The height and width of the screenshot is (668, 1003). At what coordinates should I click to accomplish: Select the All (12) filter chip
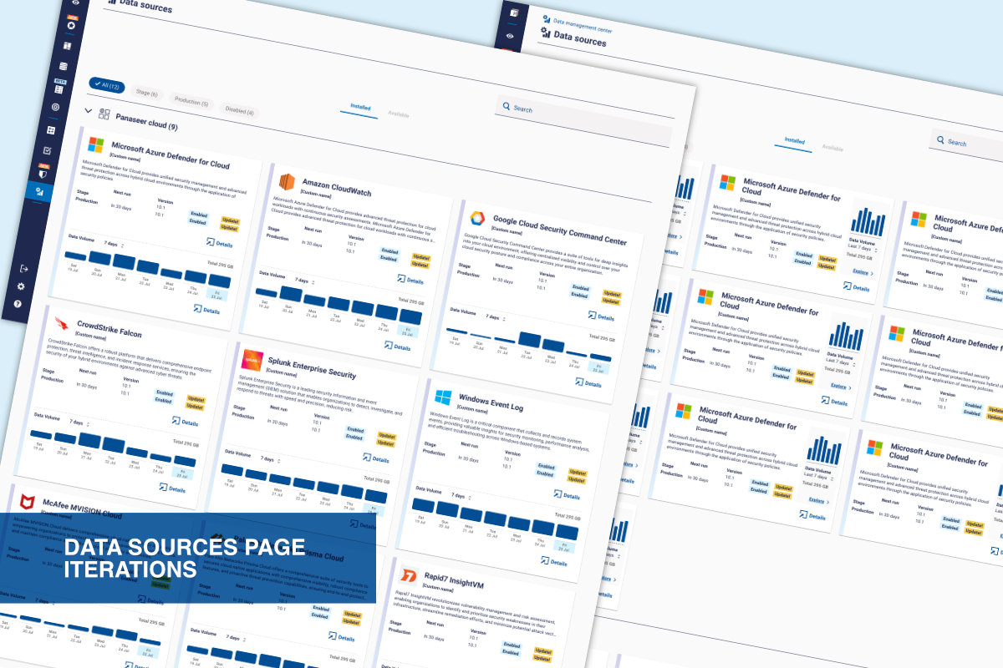(107, 86)
